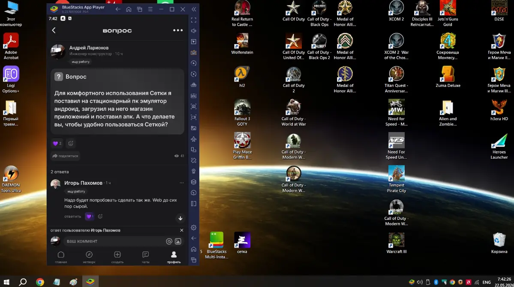Select Wolfenstein desktop shortcut
Screen dimensions: 514x287
[x=242, y=44]
